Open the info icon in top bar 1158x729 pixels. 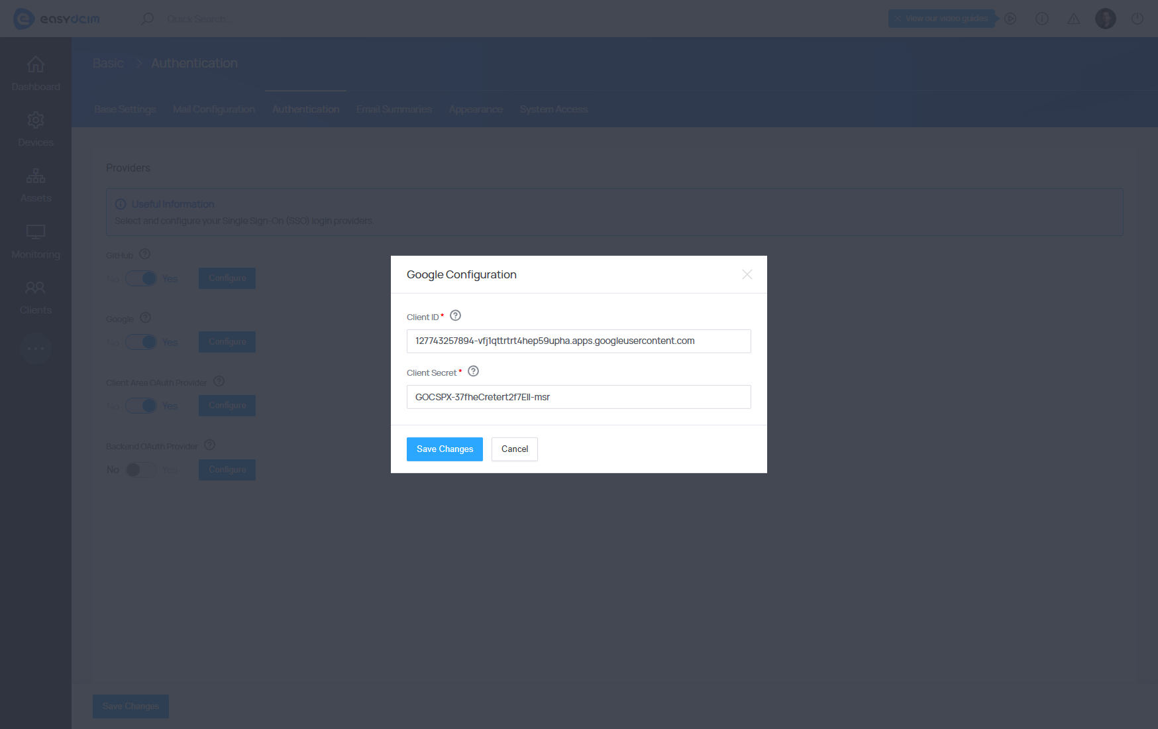[1042, 19]
